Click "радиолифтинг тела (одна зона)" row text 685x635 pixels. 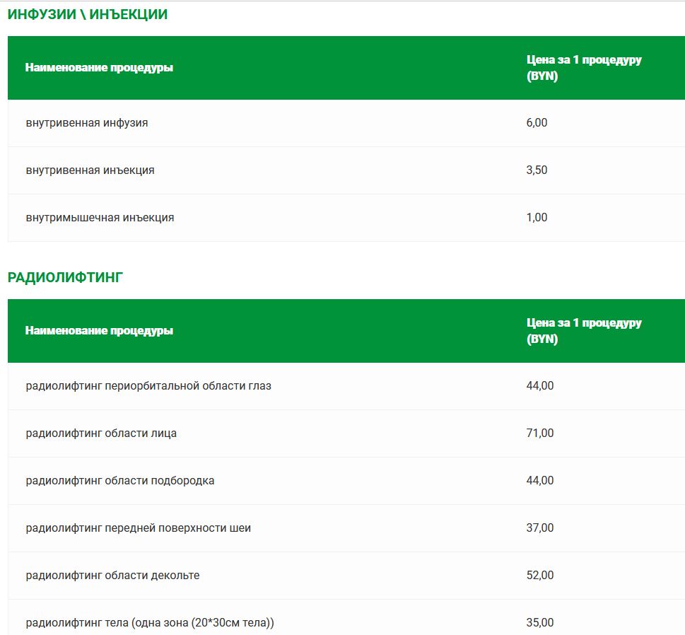(x=150, y=623)
